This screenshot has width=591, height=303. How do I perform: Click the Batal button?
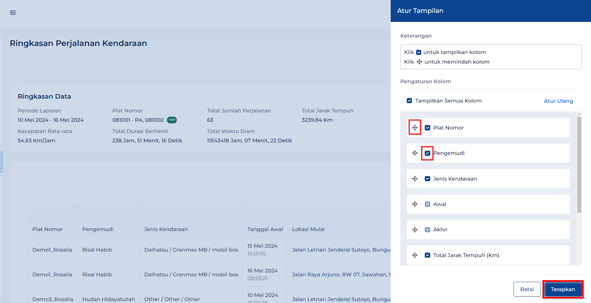click(527, 289)
